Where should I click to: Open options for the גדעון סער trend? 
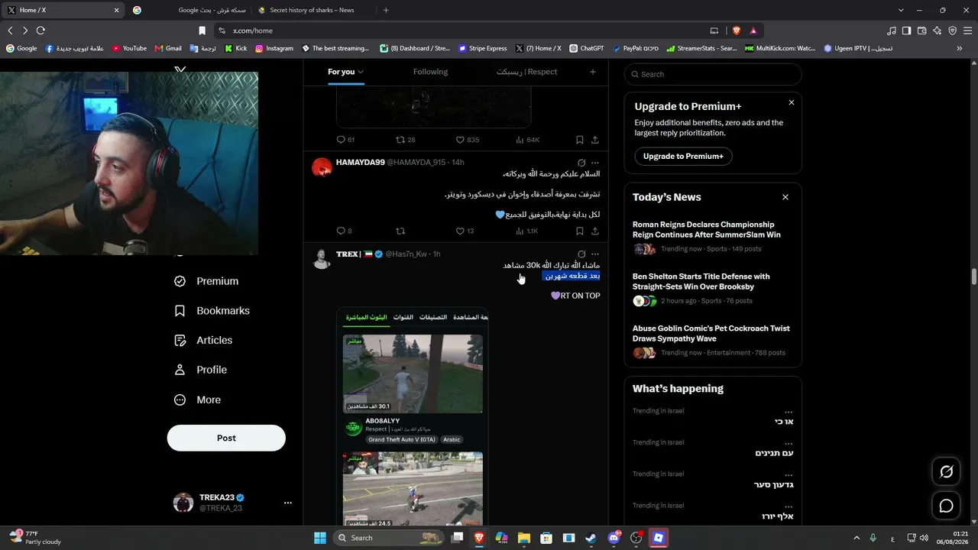(x=789, y=474)
